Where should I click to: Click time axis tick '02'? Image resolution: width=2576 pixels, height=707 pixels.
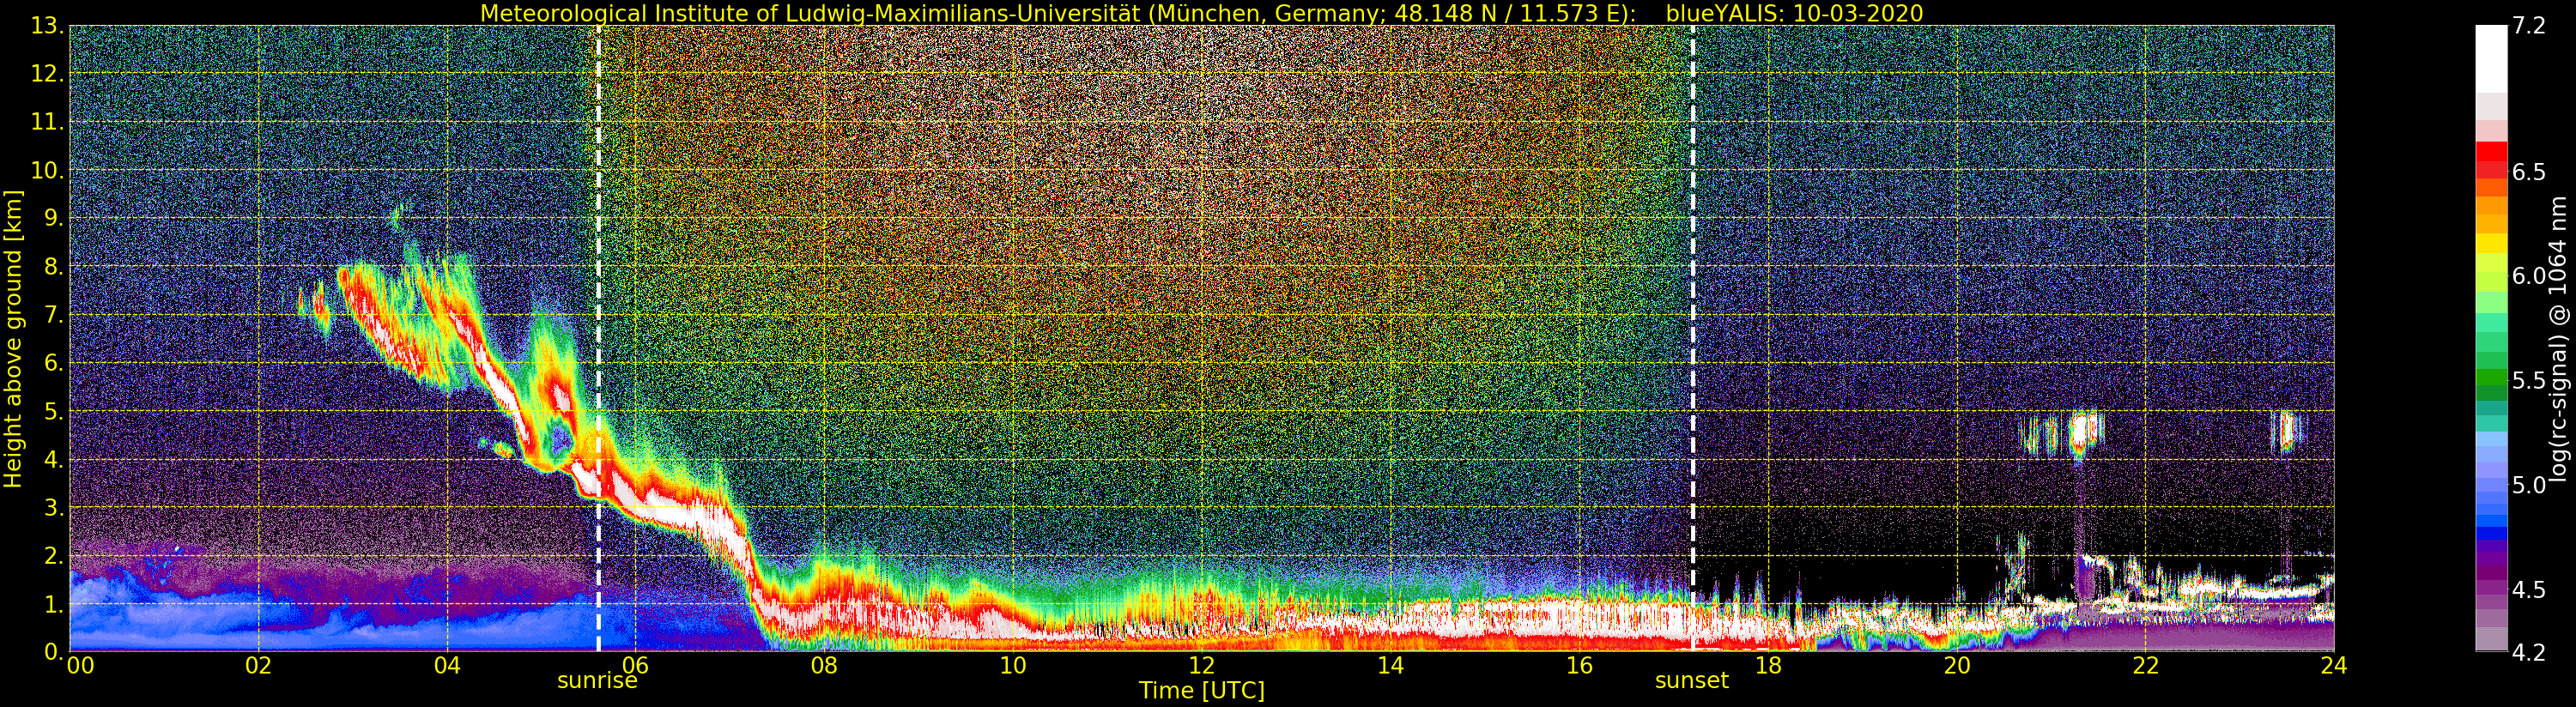(258, 666)
